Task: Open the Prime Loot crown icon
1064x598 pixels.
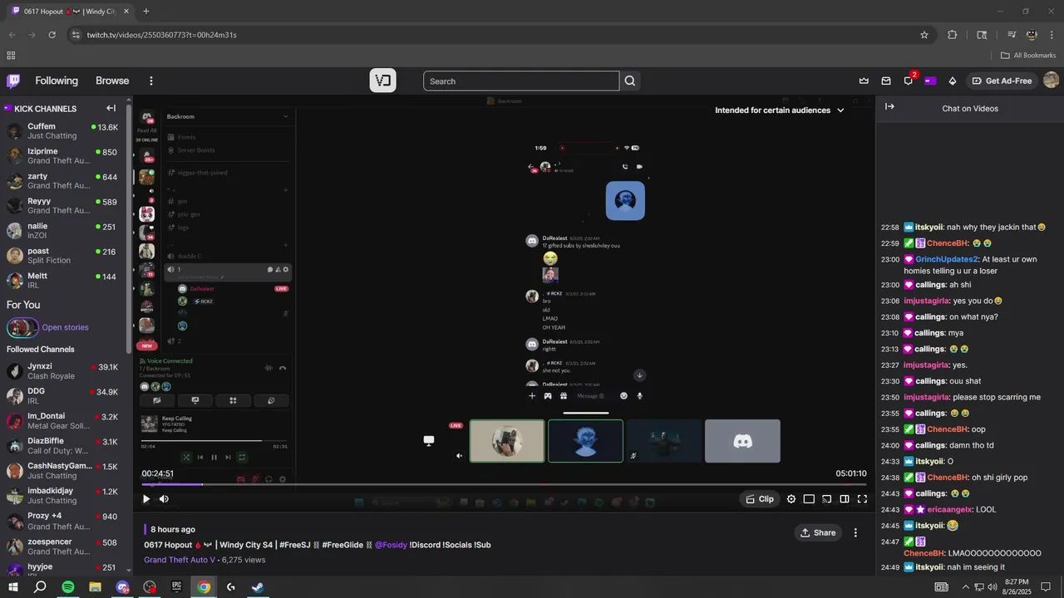Action: [864, 81]
